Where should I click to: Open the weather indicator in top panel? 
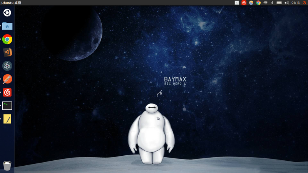point(251,3)
